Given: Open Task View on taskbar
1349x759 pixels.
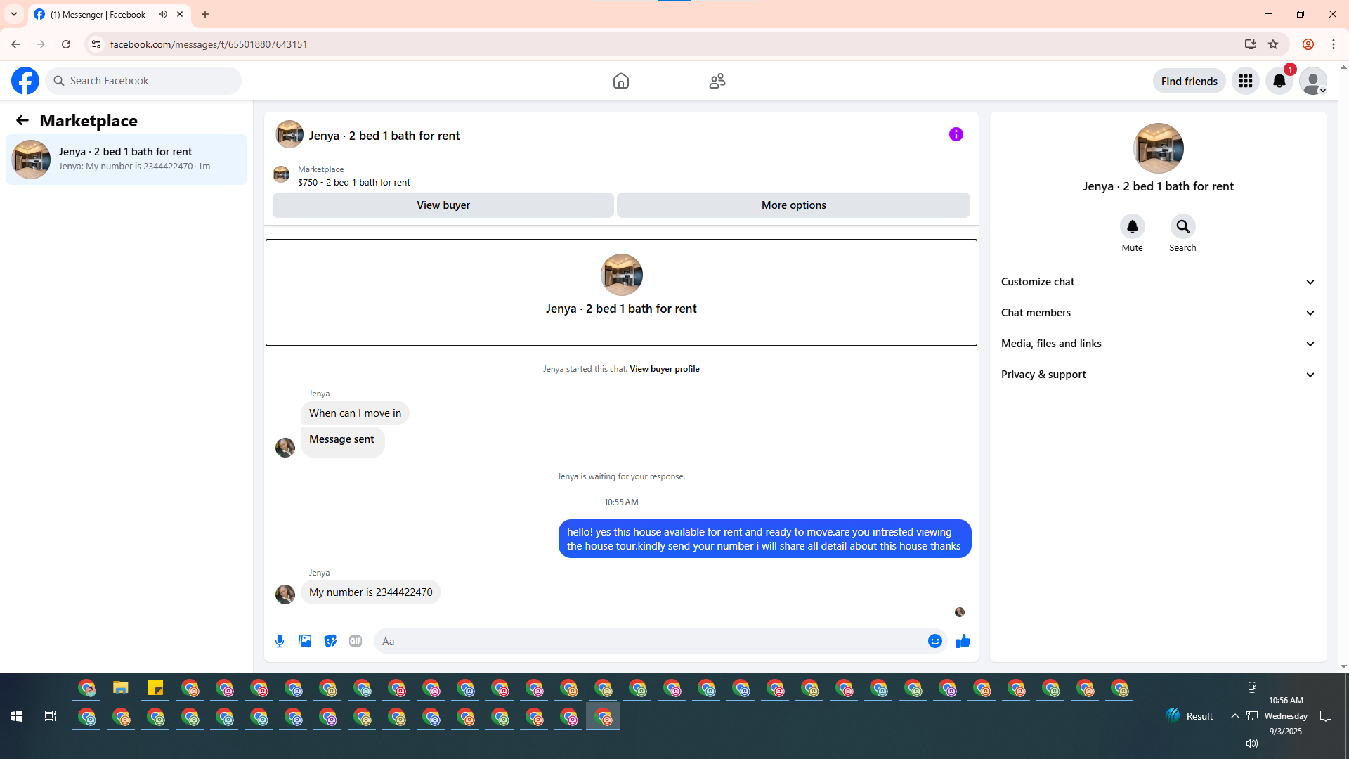Looking at the screenshot, I should (x=51, y=716).
